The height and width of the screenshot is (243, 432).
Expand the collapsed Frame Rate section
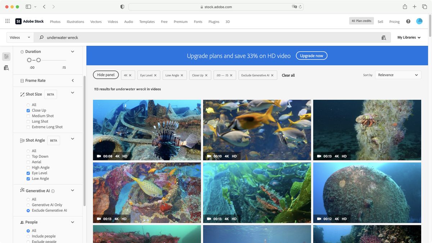click(x=72, y=80)
